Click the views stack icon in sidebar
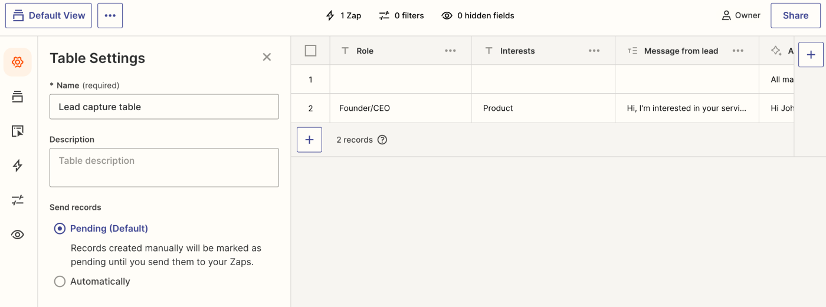Screen dimensions: 826x307 coord(18,97)
